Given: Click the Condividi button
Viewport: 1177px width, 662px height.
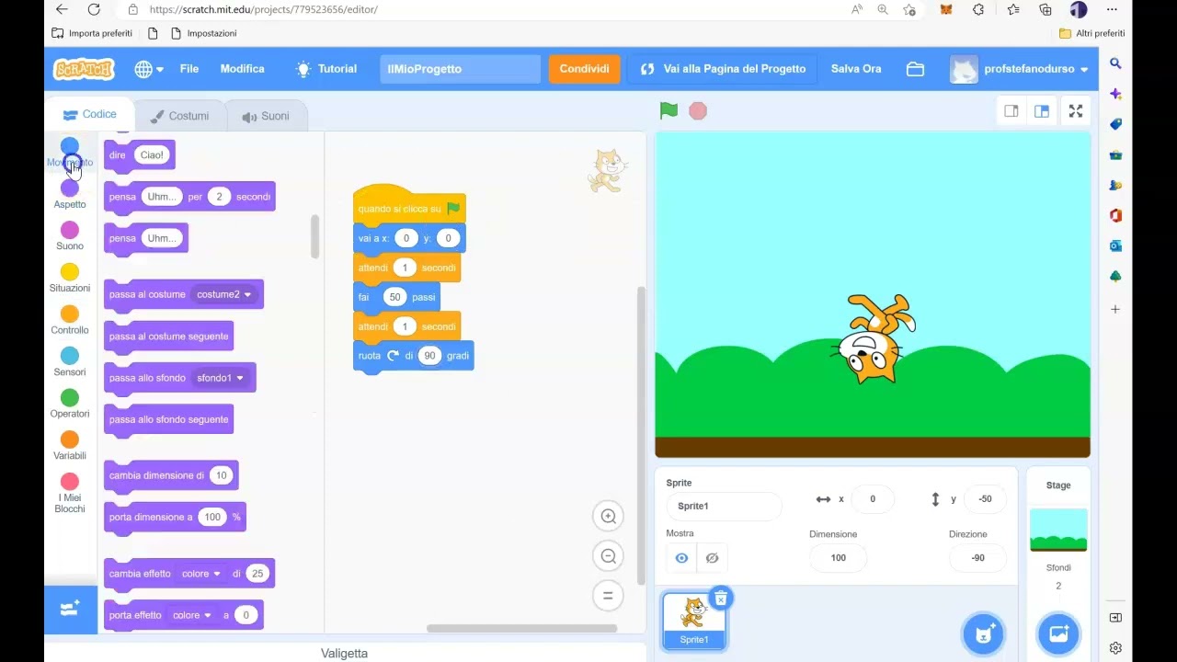Looking at the screenshot, I should pyautogui.click(x=584, y=69).
